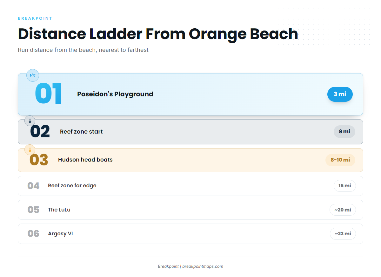Click the ~20 mi distance badge
This screenshot has height=277, width=381.
[343, 210]
